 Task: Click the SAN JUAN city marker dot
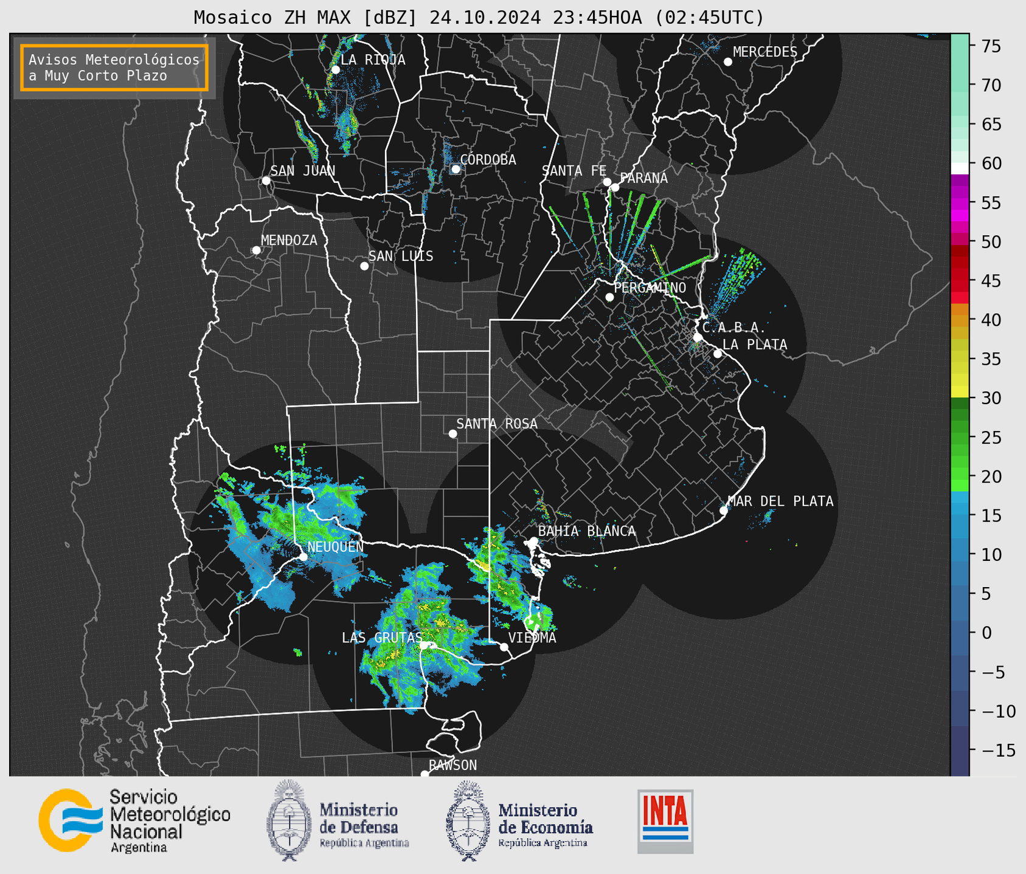point(266,181)
